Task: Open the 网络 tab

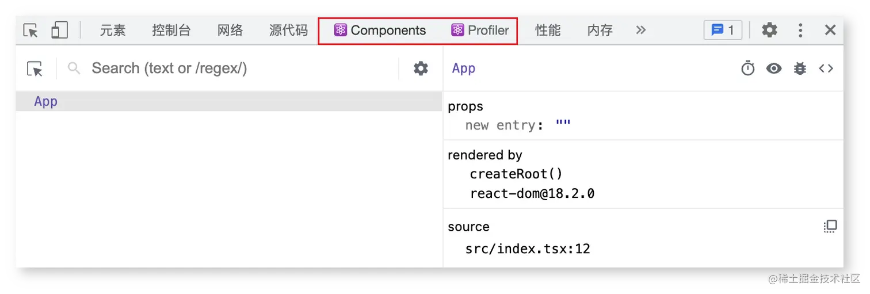Action: [x=230, y=30]
